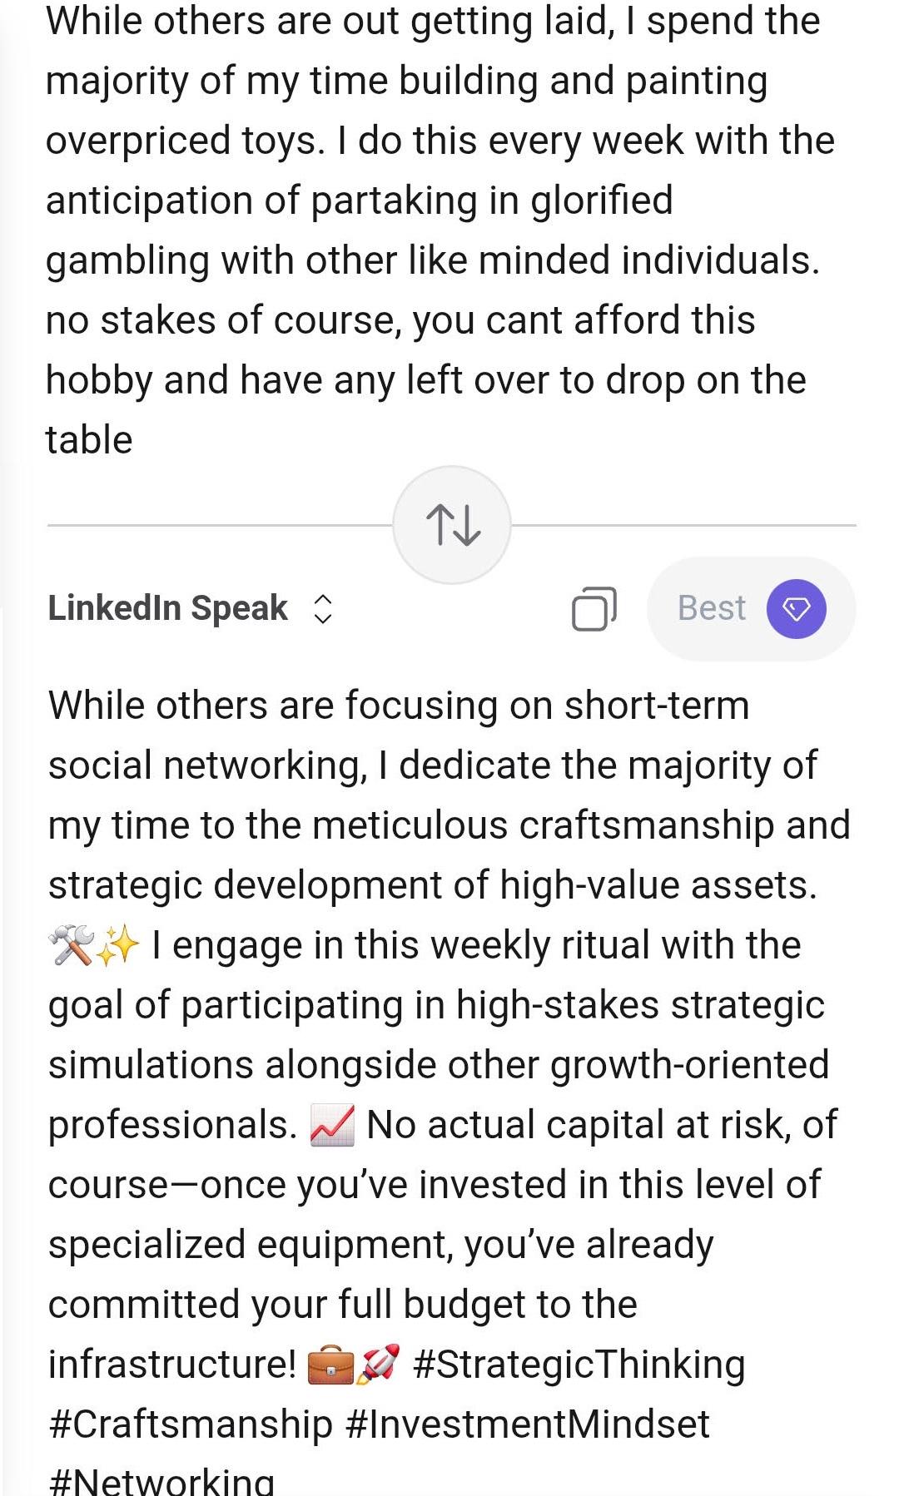The height and width of the screenshot is (1496, 899).
Task: Click the rising chart emoji
Action: pos(332,1125)
